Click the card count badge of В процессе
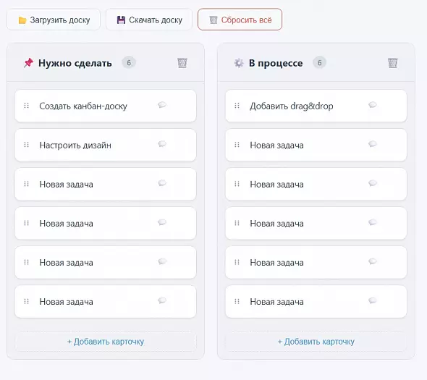Image resolution: width=427 pixels, height=380 pixels. 319,63
